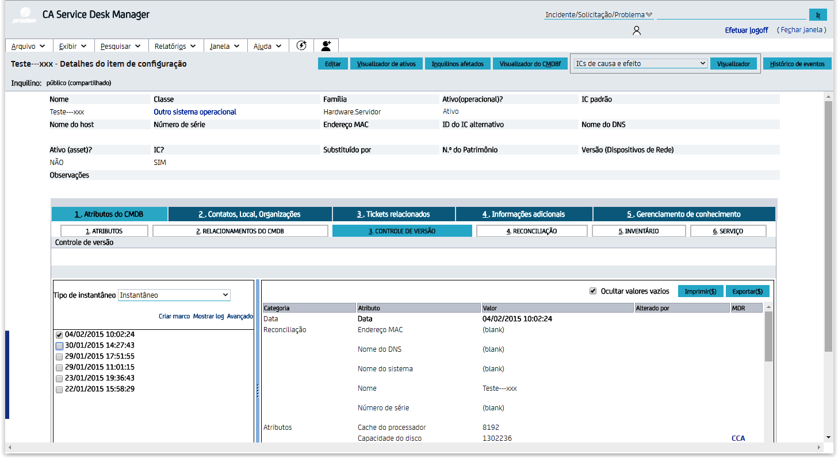The width and height of the screenshot is (838, 458).
Task: Click the value 8192 for Cache do processador
Action: click(491, 428)
